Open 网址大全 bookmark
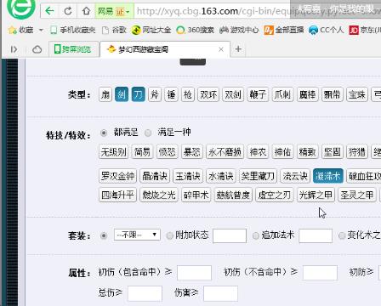The image size is (381, 306). click(x=151, y=30)
